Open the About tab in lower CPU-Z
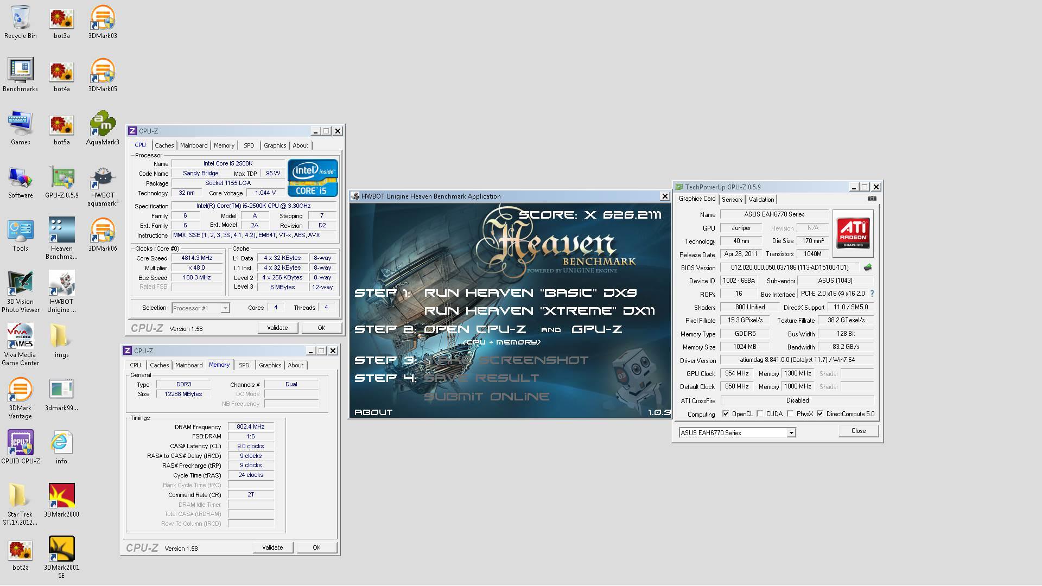Image resolution: width=1042 pixels, height=586 pixels. [295, 365]
